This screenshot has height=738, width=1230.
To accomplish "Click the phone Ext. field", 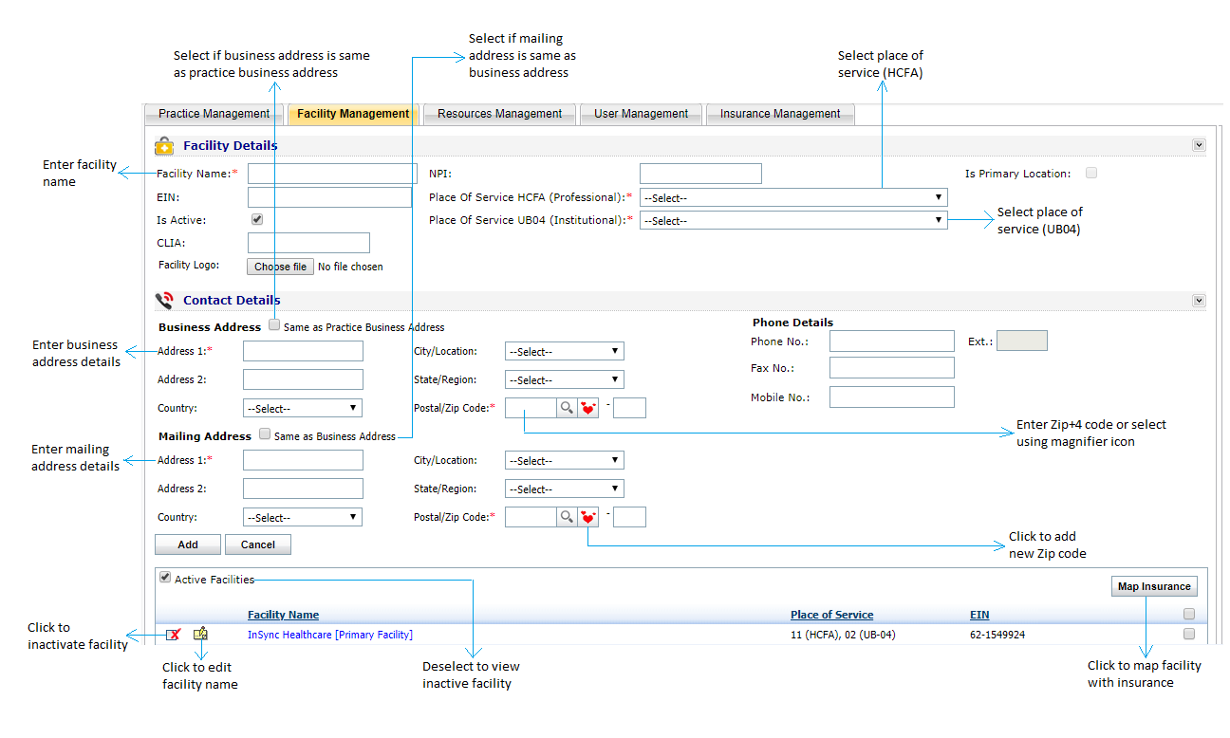I will (x=1022, y=341).
